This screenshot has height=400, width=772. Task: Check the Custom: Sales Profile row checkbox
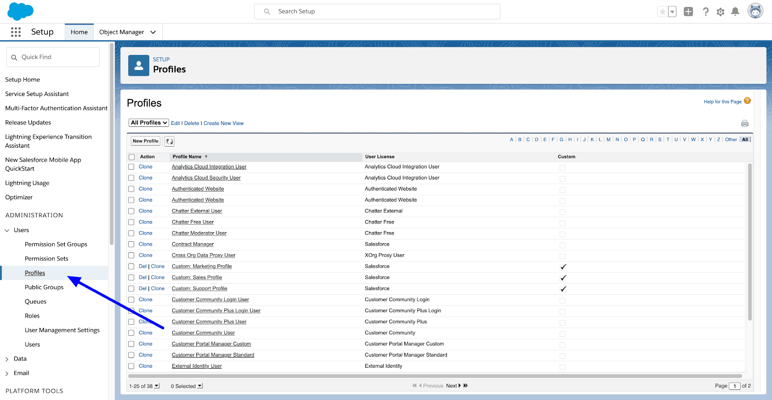tap(131, 278)
